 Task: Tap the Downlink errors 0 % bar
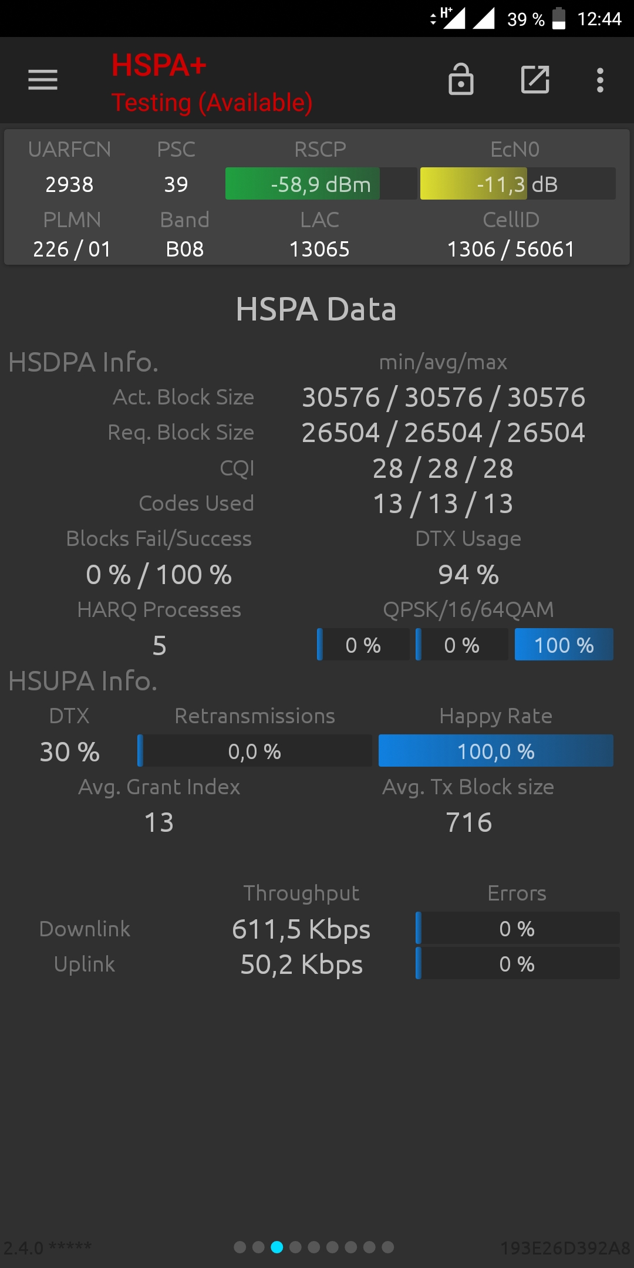click(x=518, y=928)
